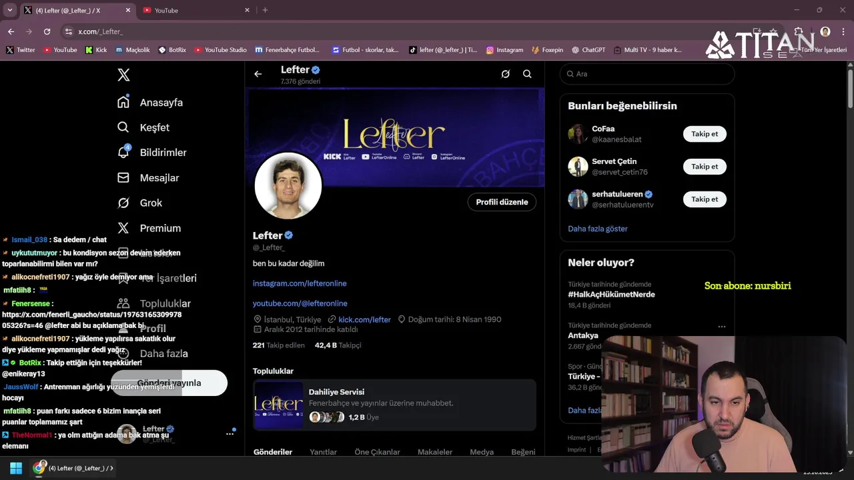The height and width of the screenshot is (480, 854).
Task: Click Chrome taskbar window button
Action: click(x=73, y=468)
